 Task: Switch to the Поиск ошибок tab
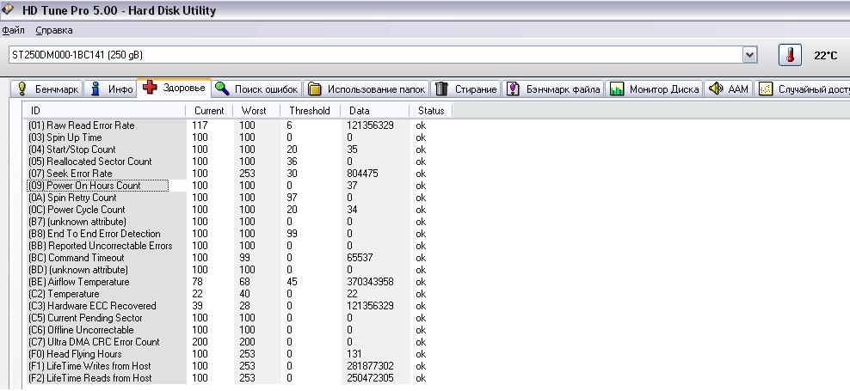coord(256,89)
